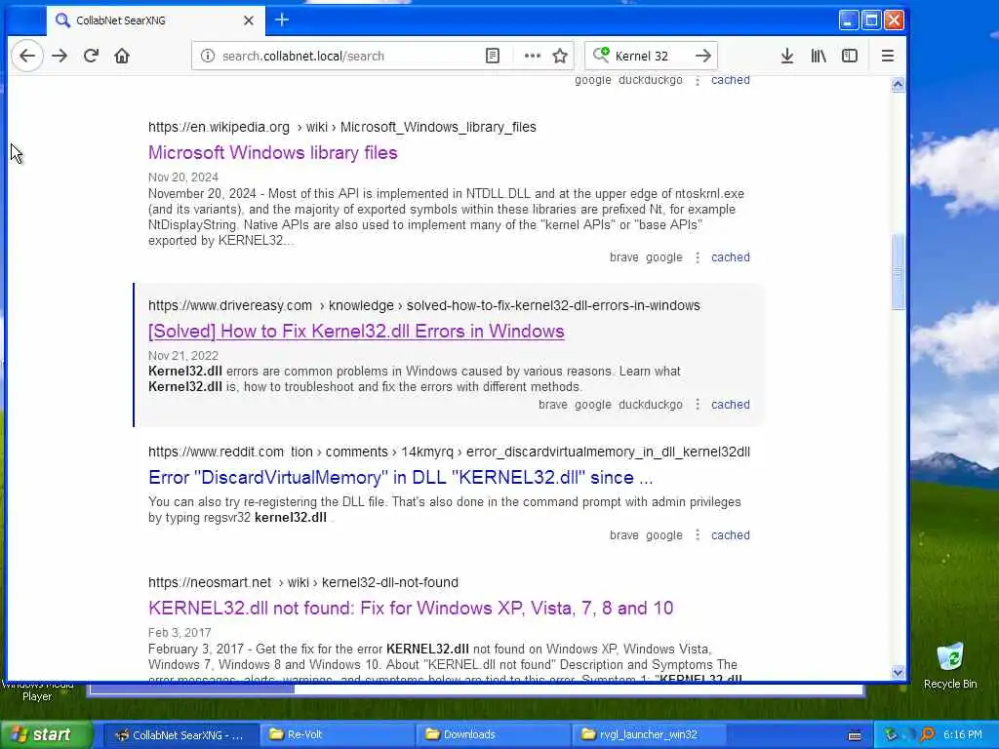Viewport: 999px width, 749px height.
Task: Switch to Re-Volt folder in taskbar
Action: click(336, 734)
